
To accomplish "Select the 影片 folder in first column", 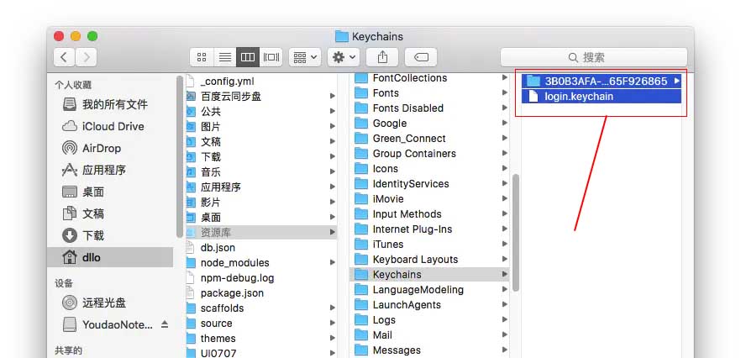I will [261, 203].
